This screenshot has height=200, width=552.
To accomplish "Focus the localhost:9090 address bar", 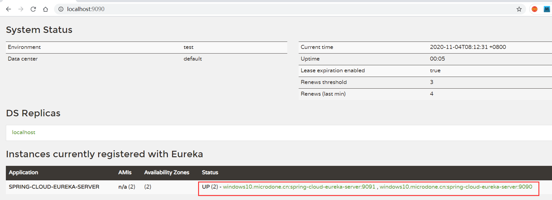I will pos(290,9).
